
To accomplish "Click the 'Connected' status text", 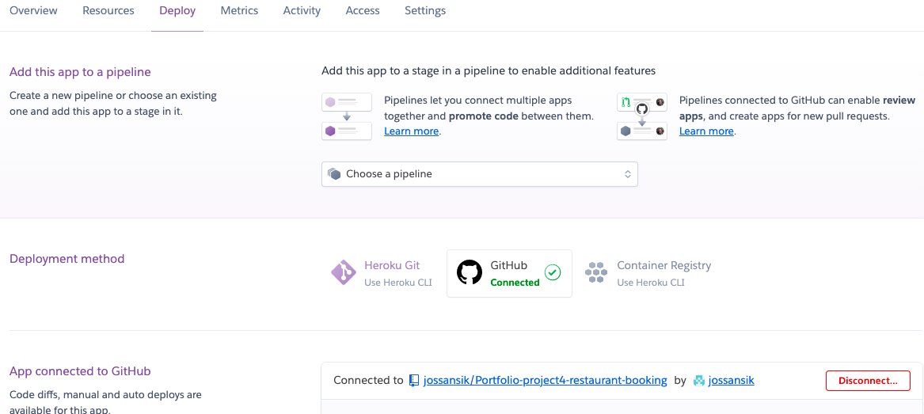I will pos(515,283).
